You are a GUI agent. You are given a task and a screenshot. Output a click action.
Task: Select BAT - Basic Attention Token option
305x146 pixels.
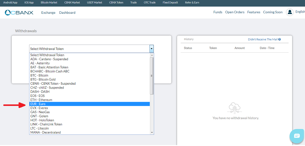click(90, 67)
